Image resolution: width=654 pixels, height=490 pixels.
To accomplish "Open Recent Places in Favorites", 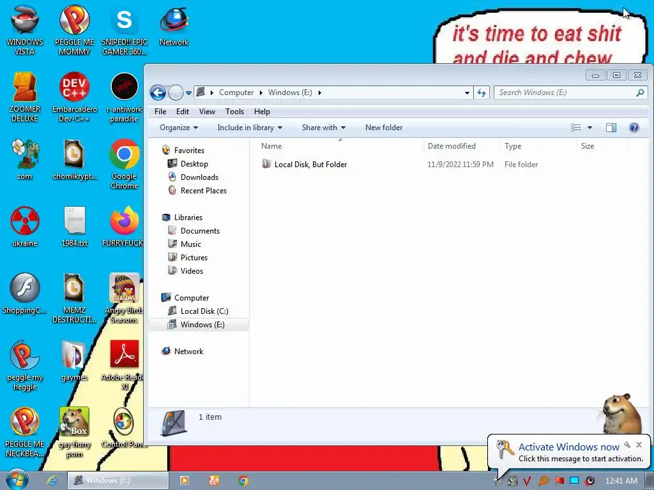I will click(x=204, y=190).
